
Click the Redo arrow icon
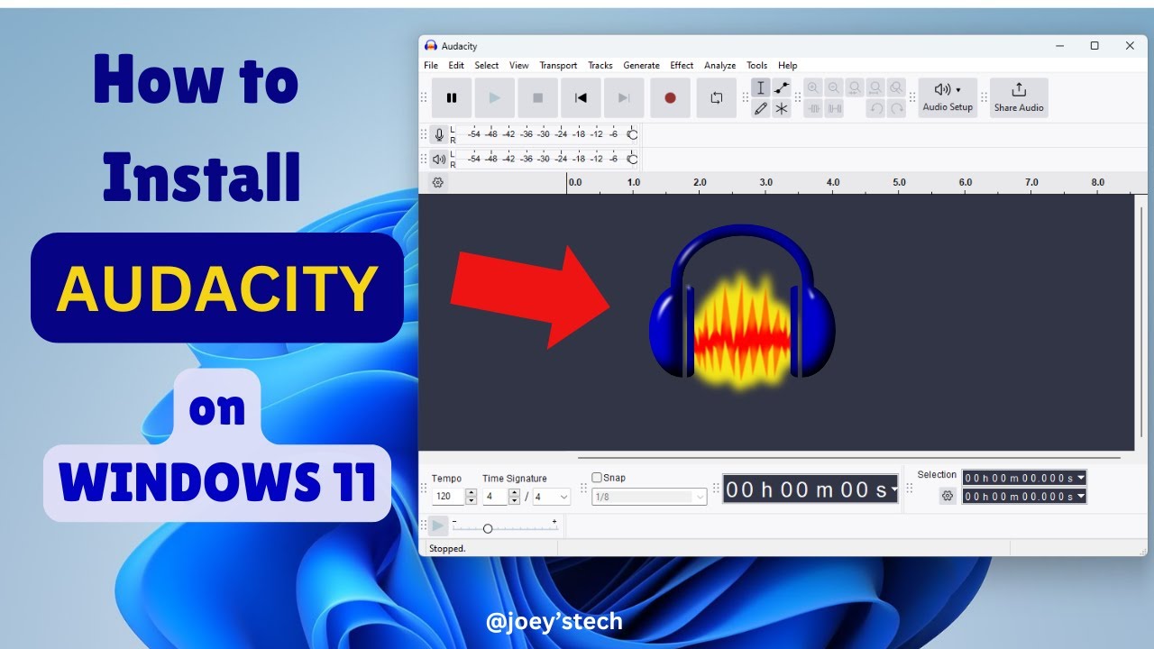896,108
